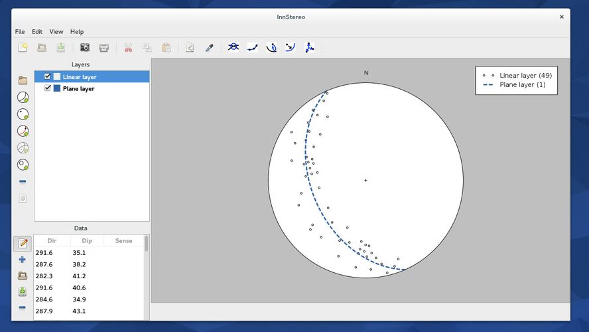The image size is (589, 332).
Task: Add a new line layer (dot-in-circle icon)
Action: tap(23, 114)
